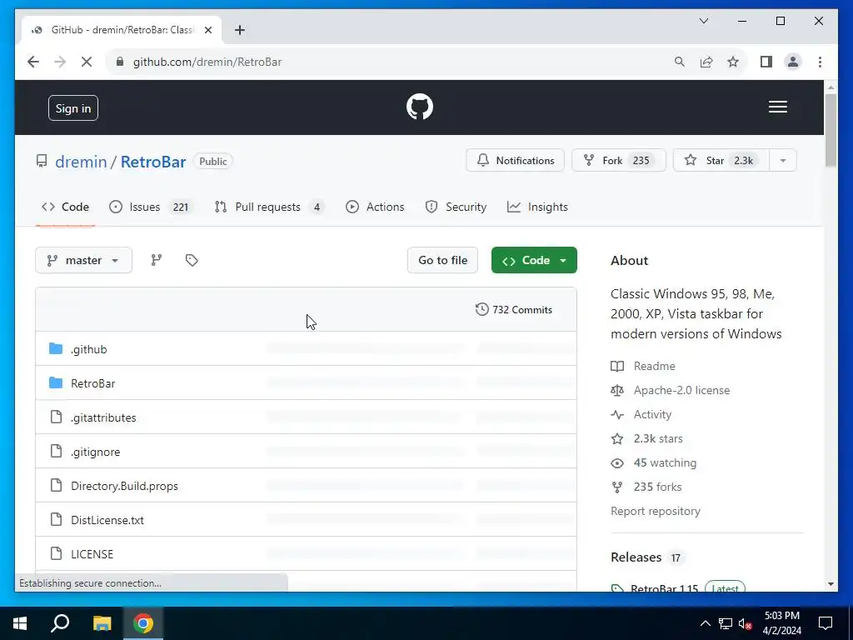Open the Releases 17 heading link
This screenshot has height=640, width=853.
pos(646,557)
